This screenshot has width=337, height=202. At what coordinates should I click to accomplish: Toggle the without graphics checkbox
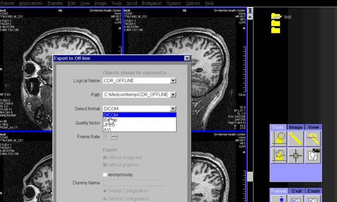tap(105, 165)
